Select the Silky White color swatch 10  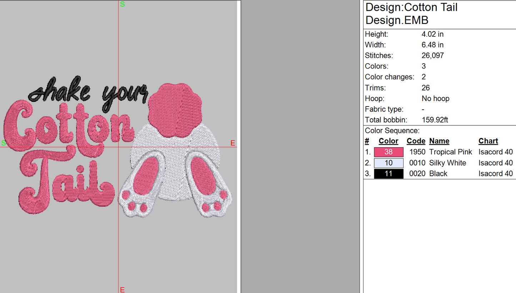tap(389, 163)
